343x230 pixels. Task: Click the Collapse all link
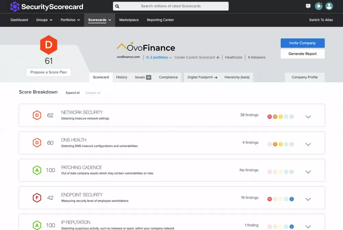[x=93, y=93]
